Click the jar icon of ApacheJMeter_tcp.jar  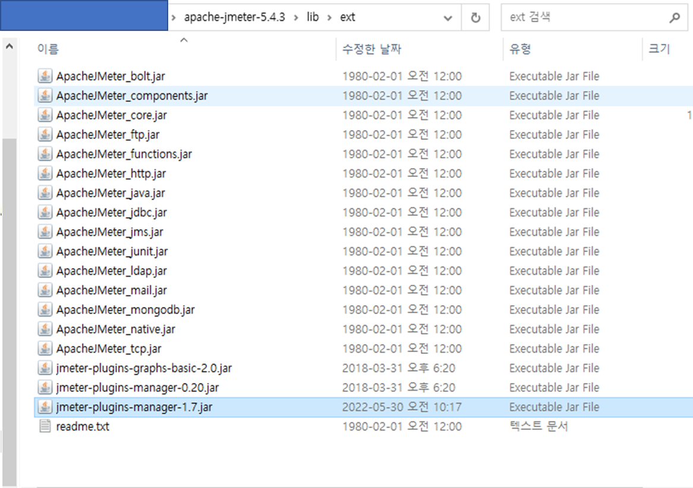(x=45, y=348)
